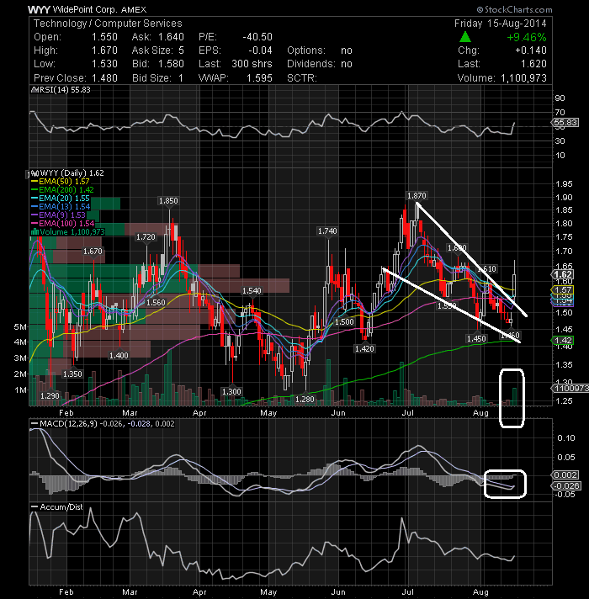Click the High value 1.670 in header
589x599 pixels.
[104, 50]
